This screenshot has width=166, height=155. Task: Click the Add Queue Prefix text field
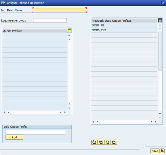coord(35,132)
